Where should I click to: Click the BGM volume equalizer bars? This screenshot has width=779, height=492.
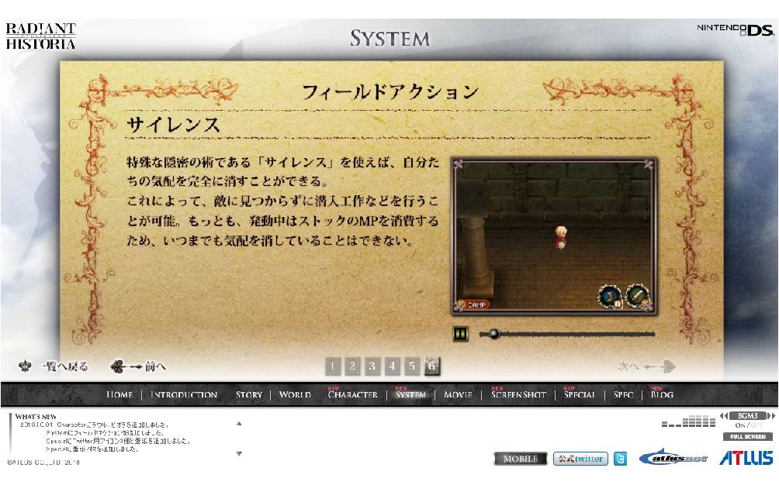point(688,421)
